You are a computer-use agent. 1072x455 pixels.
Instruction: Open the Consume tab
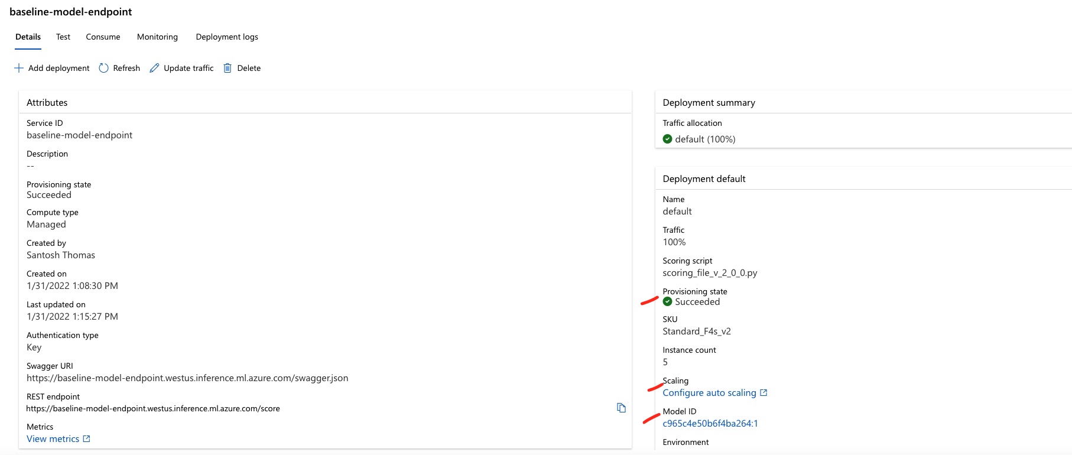[103, 37]
